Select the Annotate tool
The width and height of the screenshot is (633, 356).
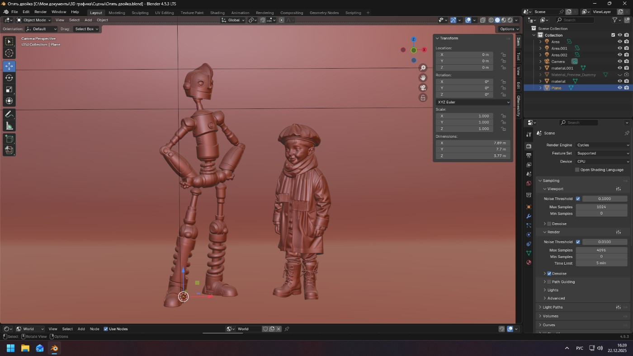pyautogui.click(x=9, y=114)
